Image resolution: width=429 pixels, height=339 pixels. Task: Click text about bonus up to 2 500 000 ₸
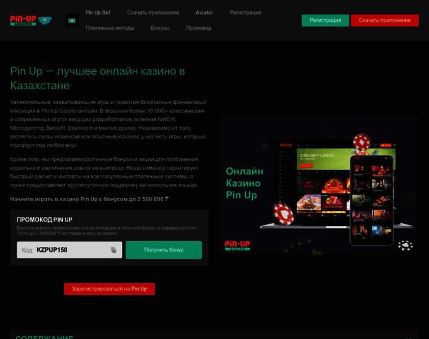point(90,199)
